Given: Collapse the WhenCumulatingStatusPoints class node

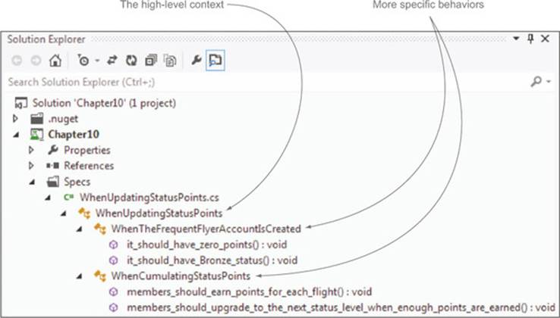Looking at the screenshot, I should 79,276.
